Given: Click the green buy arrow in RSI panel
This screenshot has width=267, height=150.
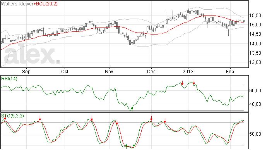Looking at the screenshot, I should point(132,109).
